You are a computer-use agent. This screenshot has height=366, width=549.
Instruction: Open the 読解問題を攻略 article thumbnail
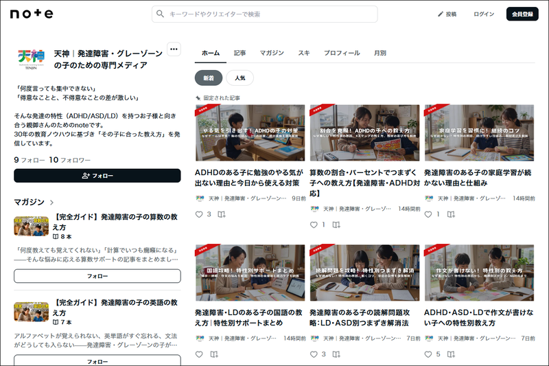[364, 273]
